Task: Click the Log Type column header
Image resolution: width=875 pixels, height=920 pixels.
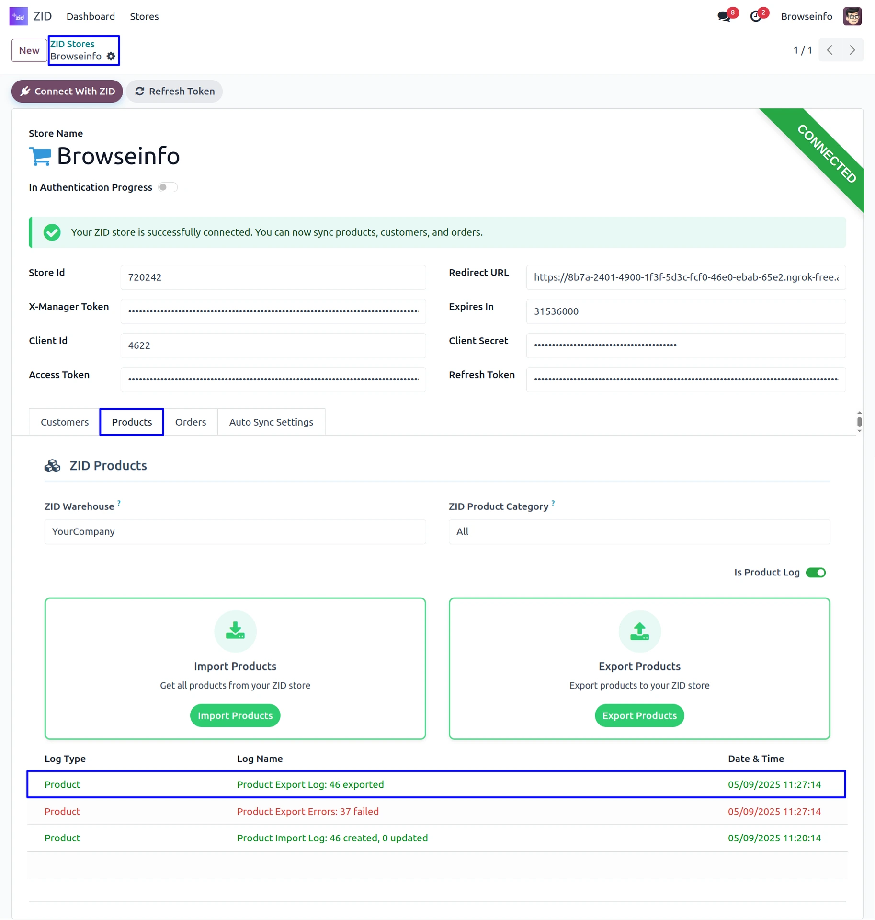Action: coord(65,759)
